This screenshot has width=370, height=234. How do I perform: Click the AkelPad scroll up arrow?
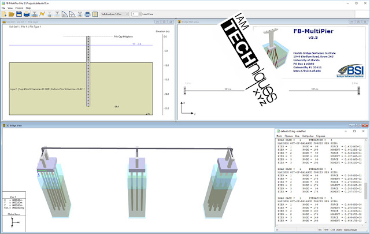click(366, 140)
